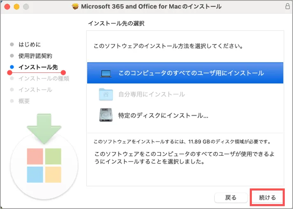
Task: Click the blue bullet beside インストール先
Action: pyautogui.click(x=12, y=67)
